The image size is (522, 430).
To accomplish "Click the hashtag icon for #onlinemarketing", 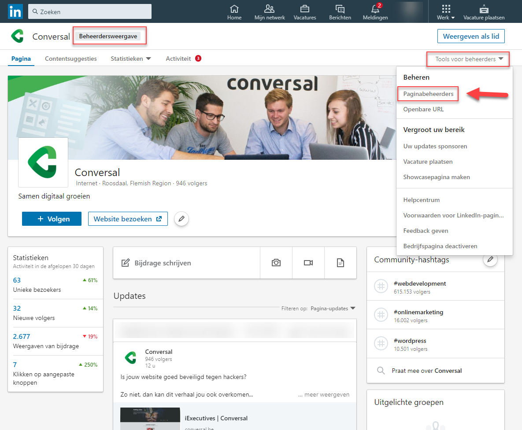I will (x=381, y=315).
